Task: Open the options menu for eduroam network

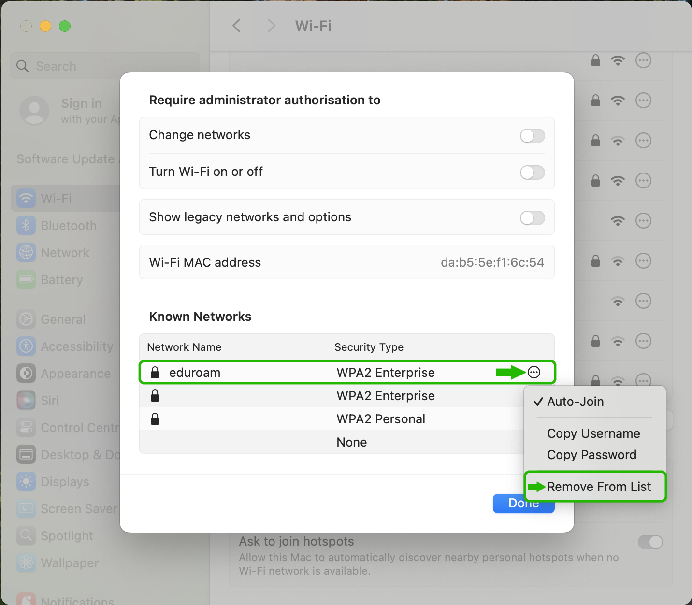Action: 533,372
